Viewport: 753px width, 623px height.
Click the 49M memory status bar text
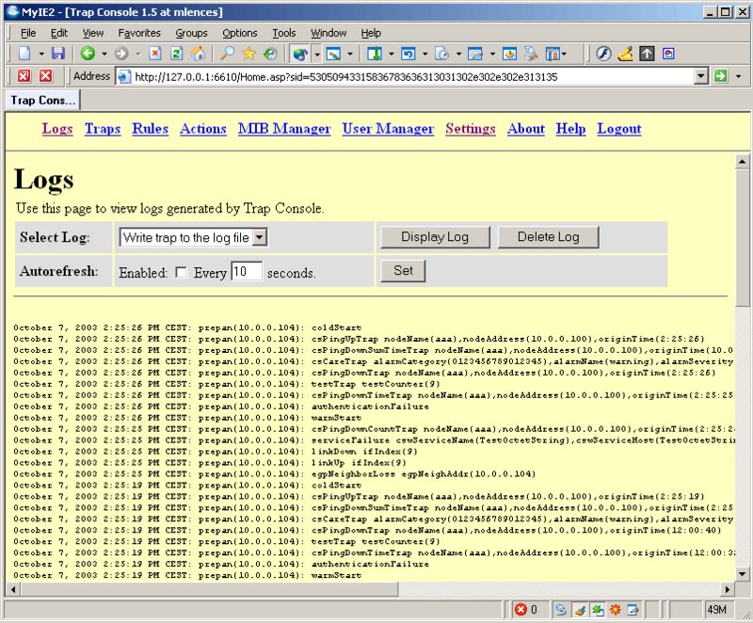pyautogui.click(x=716, y=610)
